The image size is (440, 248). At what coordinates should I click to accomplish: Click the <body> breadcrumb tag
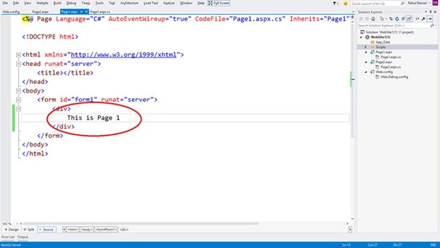[x=87, y=230]
